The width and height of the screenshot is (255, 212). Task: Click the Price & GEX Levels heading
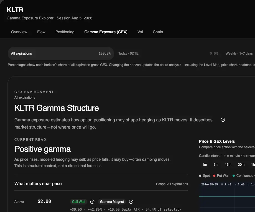[x=217, y=141]
